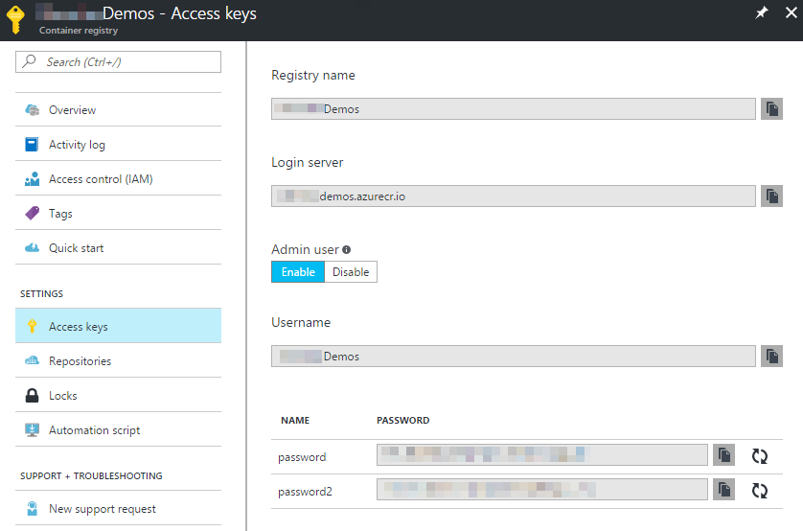
Task: Click the search magnifier icon
Action: 30,61
